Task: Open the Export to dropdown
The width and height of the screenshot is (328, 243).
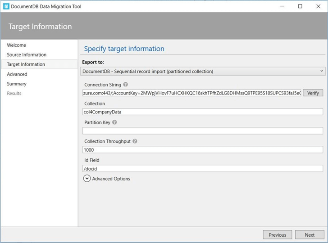Action: point(203,71)
